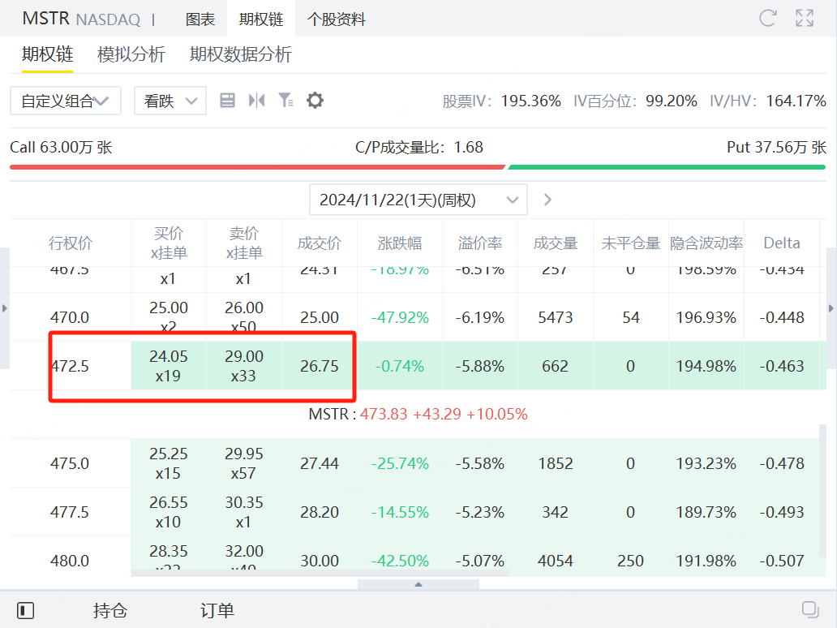The height and width of the screenshot is (628, 837).
Task: Click bid price 24.05 x19
Action: pos(169,366)
